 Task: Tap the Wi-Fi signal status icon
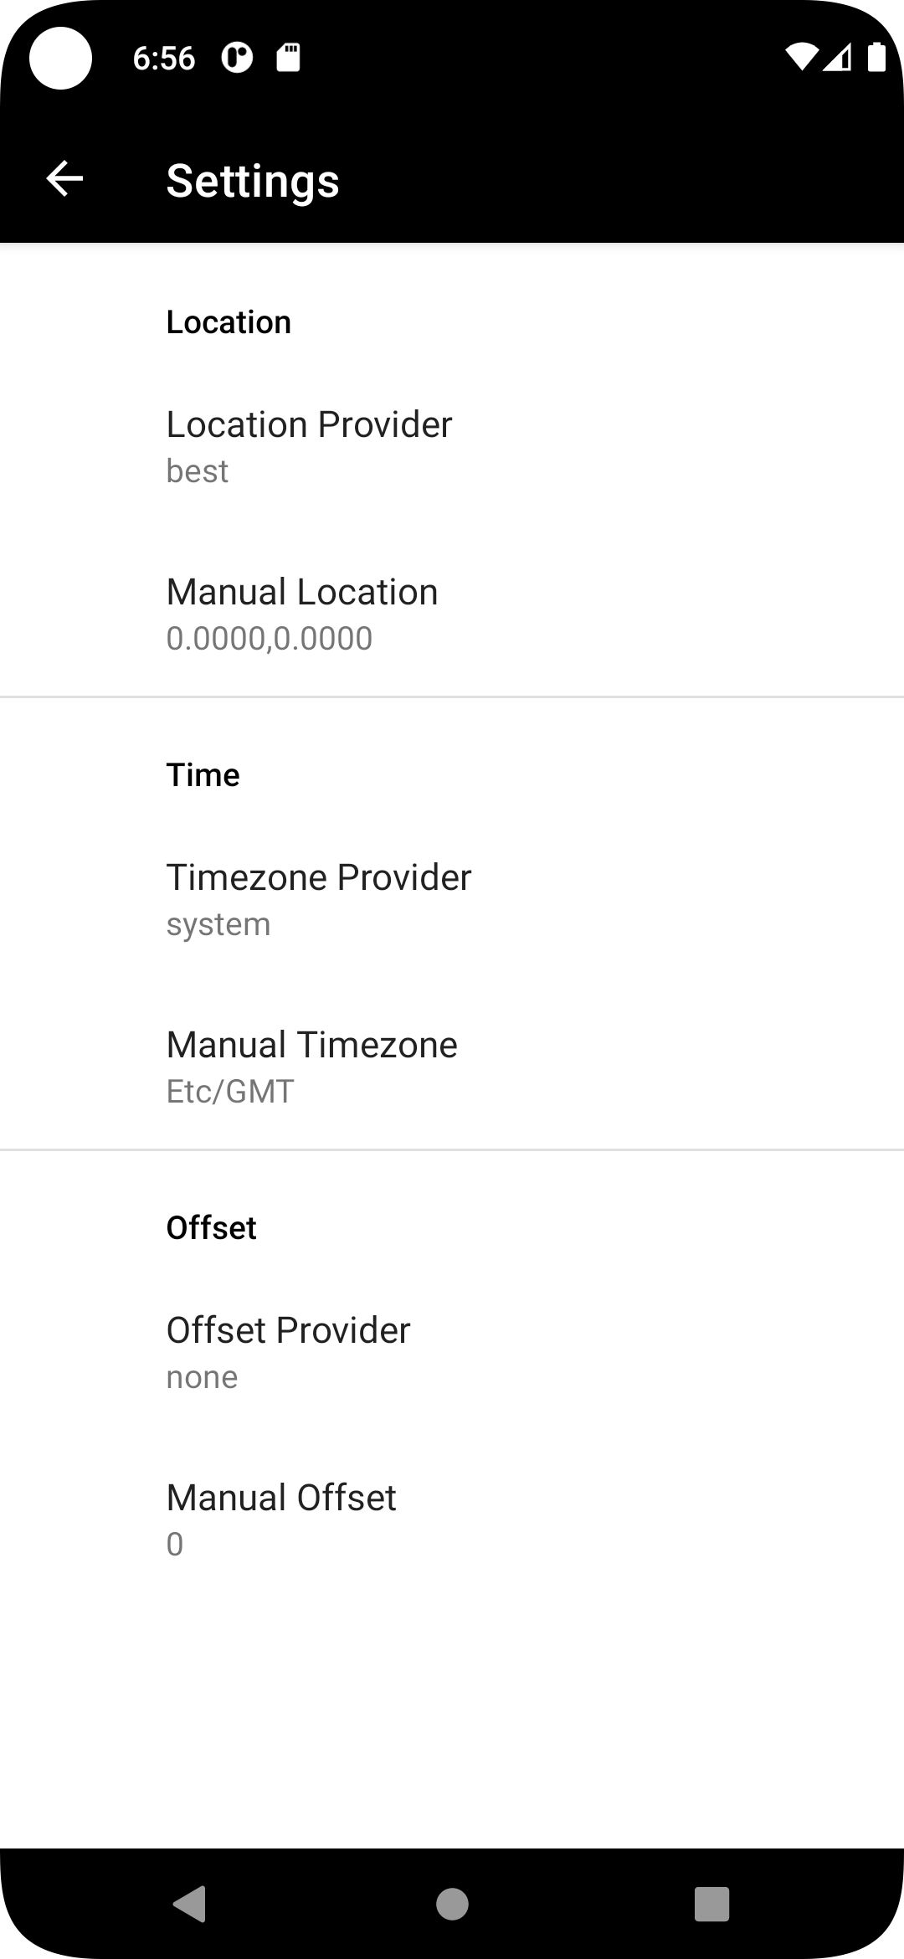pyautogui.click(x=801, y=57)
